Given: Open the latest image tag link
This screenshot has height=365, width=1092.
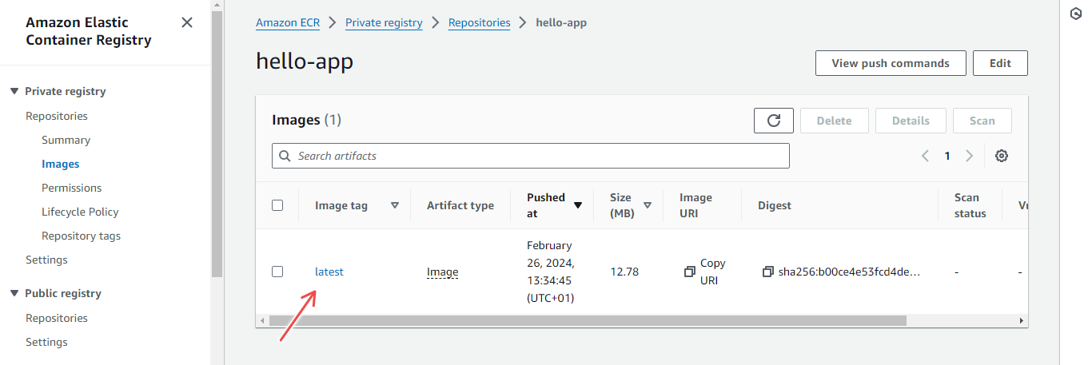Looking at the screenshot, I should (x=329, y=272).
